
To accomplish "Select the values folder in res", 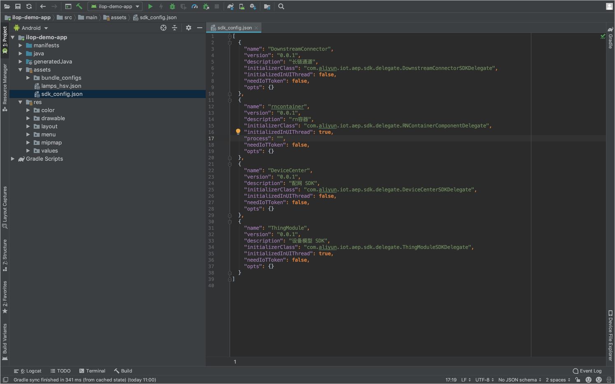I will click(x=49, y=151).
